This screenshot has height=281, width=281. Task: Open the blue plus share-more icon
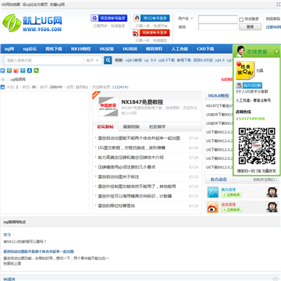pos(2,70)
